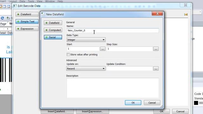Open the View menu
Viewport: 203px width, 114px height.
tap(39, 1)
